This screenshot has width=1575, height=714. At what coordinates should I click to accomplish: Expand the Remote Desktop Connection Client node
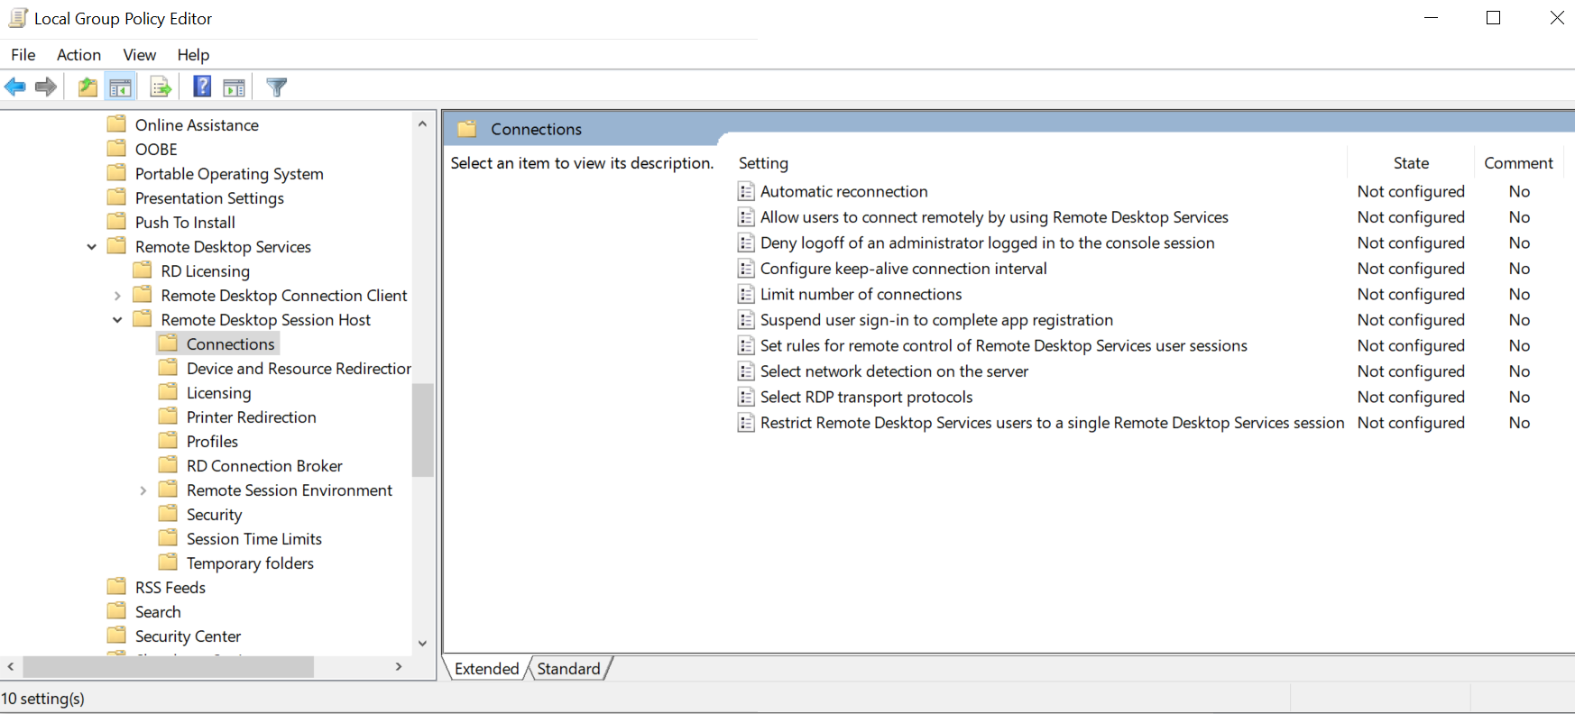117,296
